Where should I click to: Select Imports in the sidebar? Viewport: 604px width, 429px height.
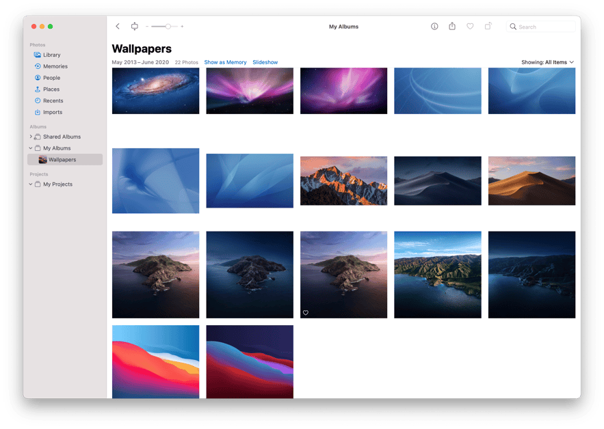(x=53, y=112)
